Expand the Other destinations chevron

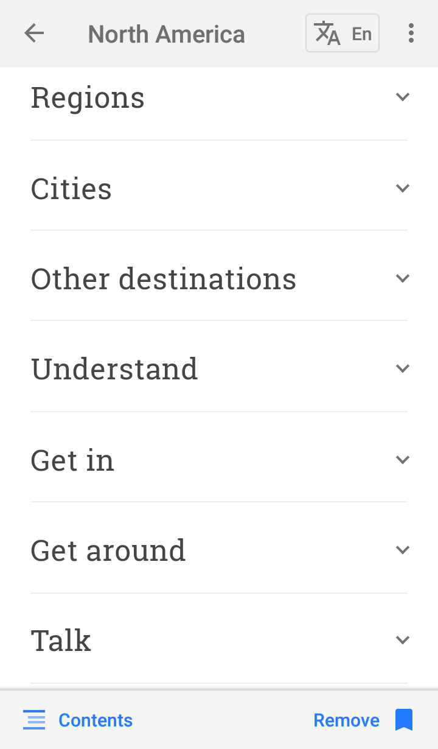[x=402, y=278]
